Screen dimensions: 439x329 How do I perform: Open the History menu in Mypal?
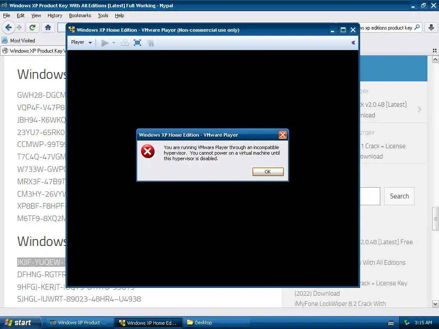pos(54,15)
